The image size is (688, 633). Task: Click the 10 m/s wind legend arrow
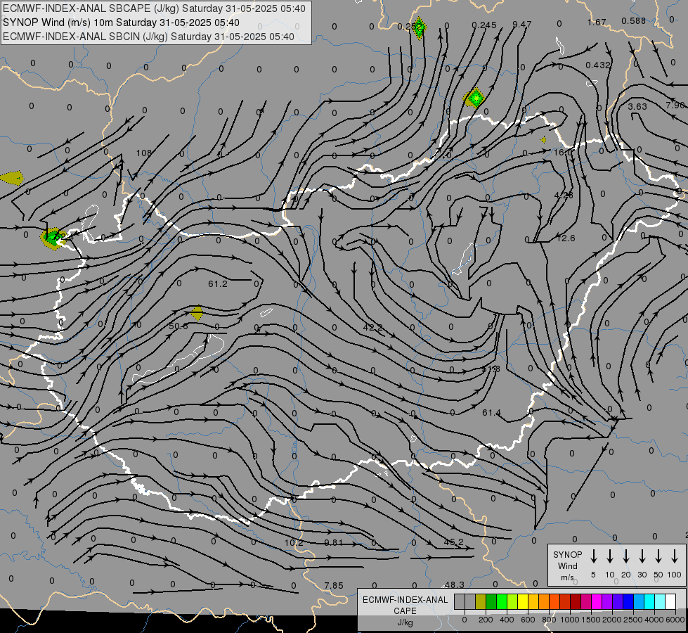click(x=609, y=556)
